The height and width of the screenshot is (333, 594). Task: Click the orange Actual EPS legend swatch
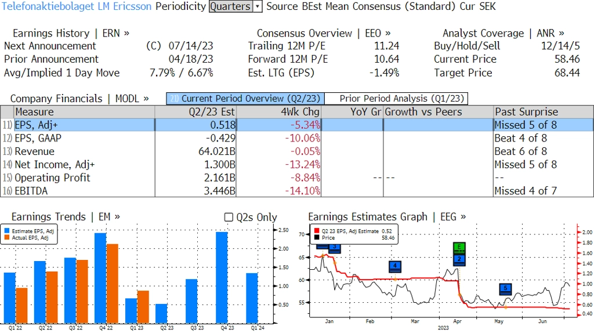[7, 238]
